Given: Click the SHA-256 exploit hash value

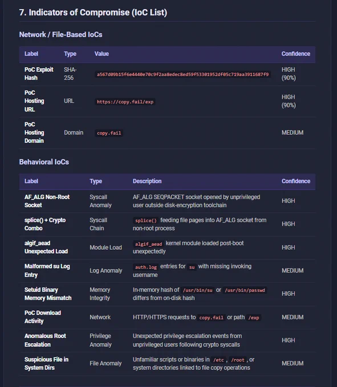Looking at the screenshot, I should point(182,75).
